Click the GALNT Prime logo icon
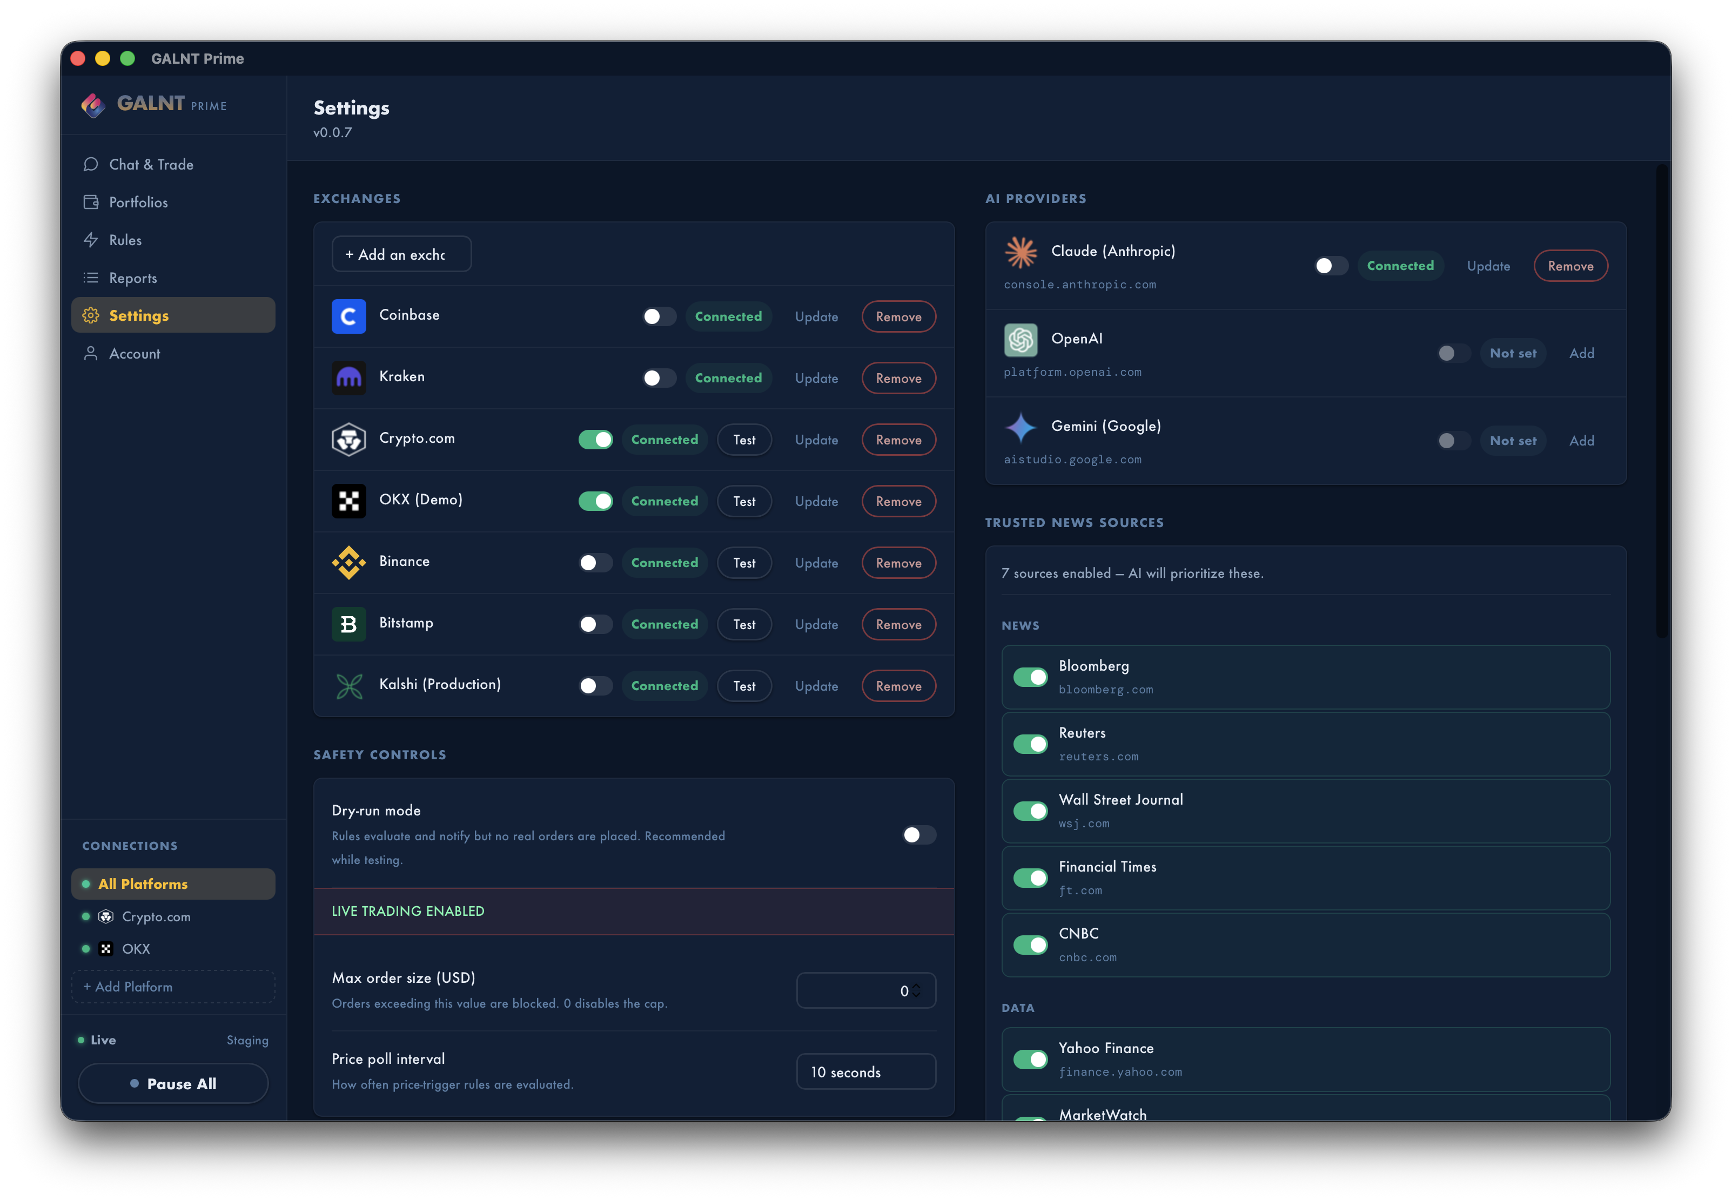Screen dimensions: 1732x1201 pos(93,105)
